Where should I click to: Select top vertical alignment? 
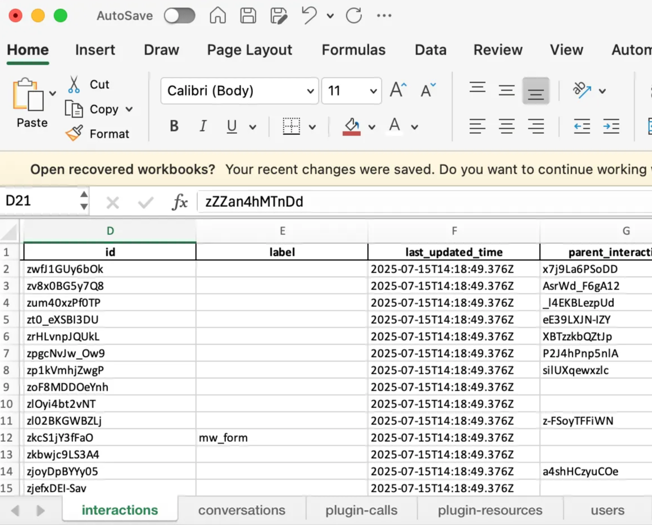477,89
